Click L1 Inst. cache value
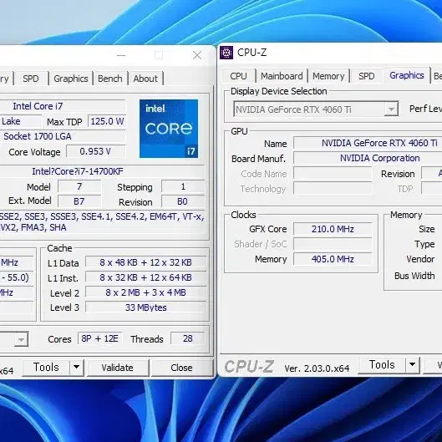 [x=145, y=277]
